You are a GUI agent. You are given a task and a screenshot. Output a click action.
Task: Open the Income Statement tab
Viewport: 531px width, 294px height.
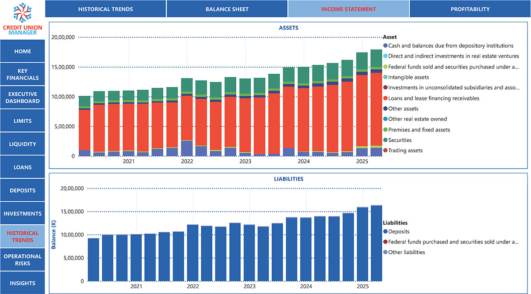[x=349, y=9]
